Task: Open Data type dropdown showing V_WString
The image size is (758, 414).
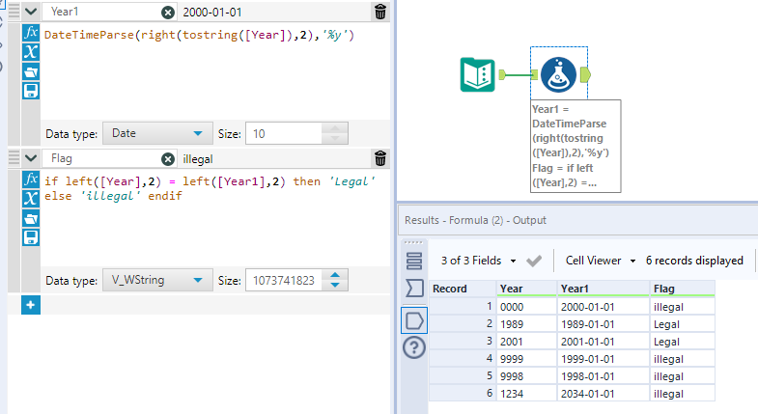Action: 157,280
